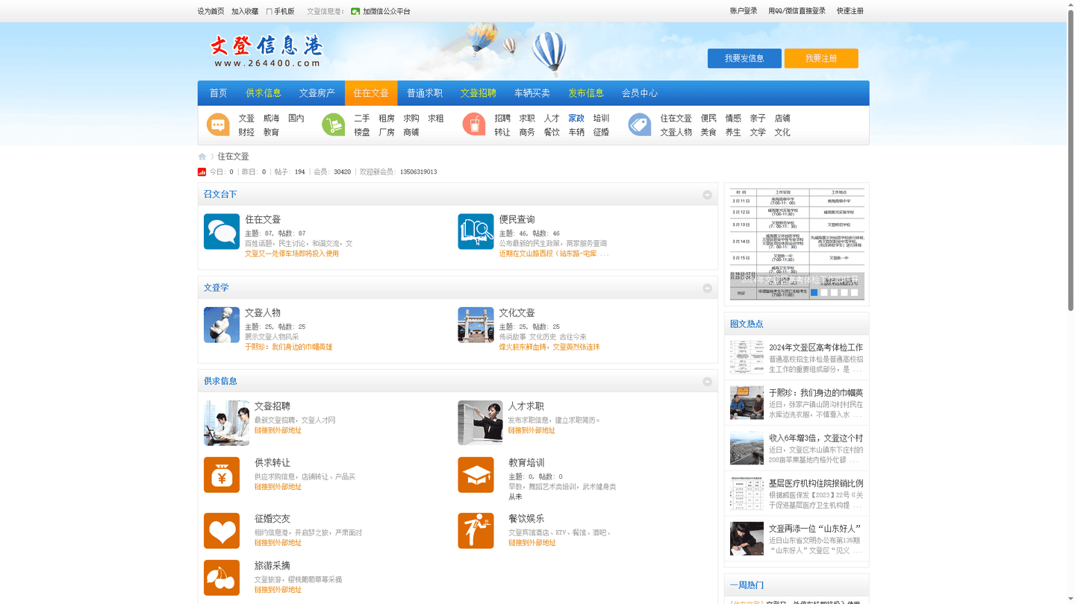The width and height of the screenshot is (1075, 604).
Task: Open the 二手 category link
Action: click(362, 118)
